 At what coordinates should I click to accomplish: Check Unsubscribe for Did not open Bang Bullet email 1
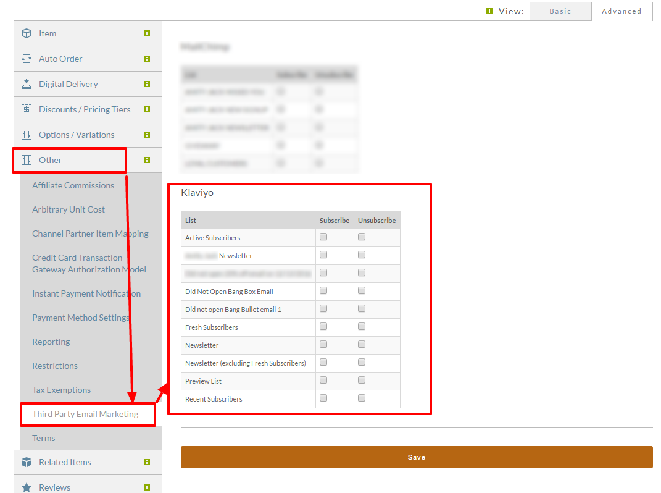pos(362,308)
